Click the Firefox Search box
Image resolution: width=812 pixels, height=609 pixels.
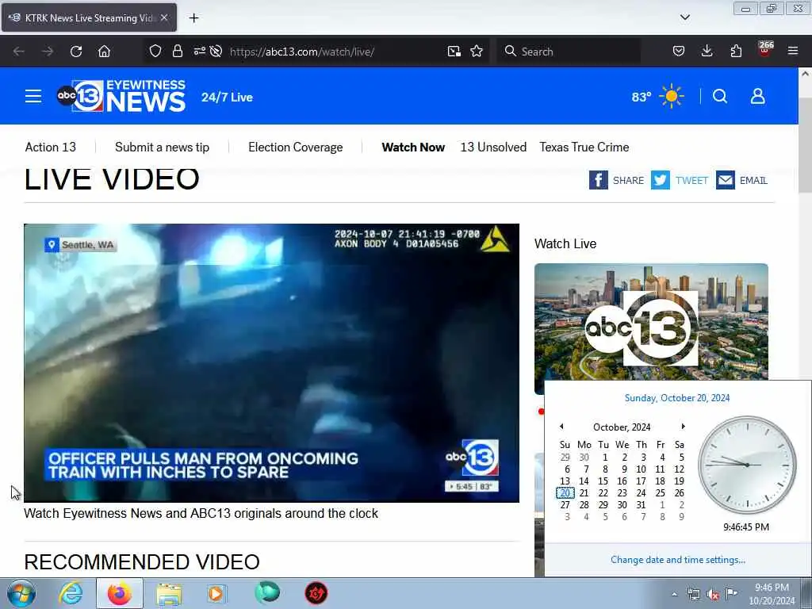pyautogui.click(x=569, y=52)
